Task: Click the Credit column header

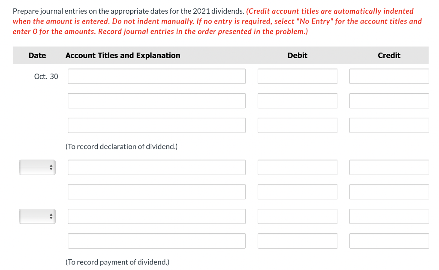Action: [389, 55]
